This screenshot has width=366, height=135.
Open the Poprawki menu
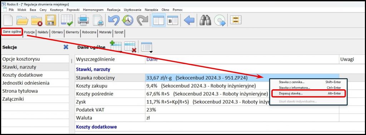pos(73,10)
